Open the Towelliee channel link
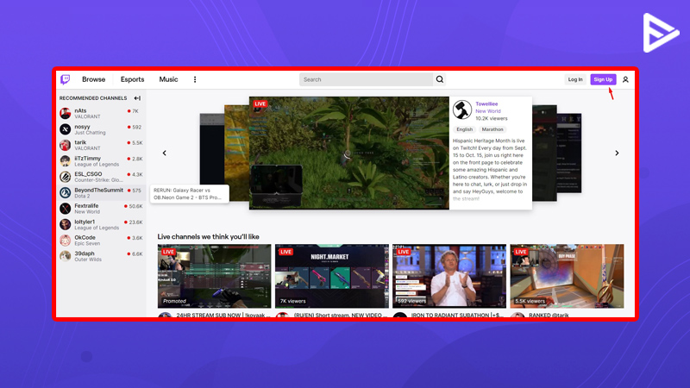 (x=486, y=103)
